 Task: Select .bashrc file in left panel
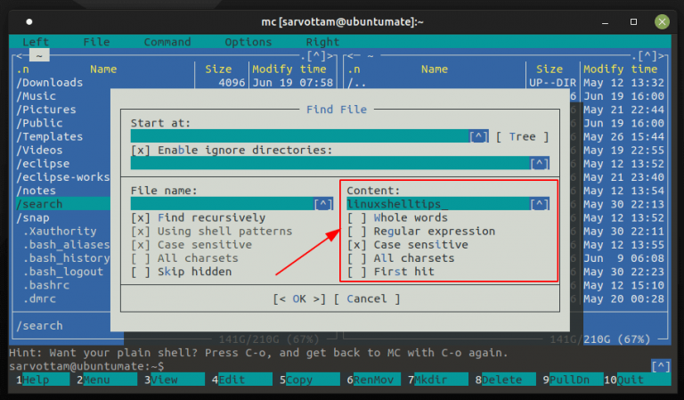(x=45, y=285)
